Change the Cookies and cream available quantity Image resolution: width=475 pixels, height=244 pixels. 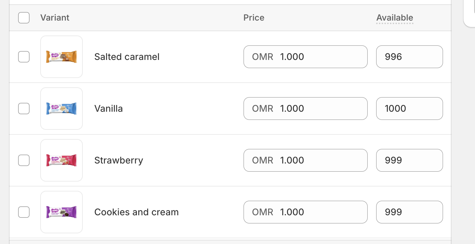tap(409, 212)
